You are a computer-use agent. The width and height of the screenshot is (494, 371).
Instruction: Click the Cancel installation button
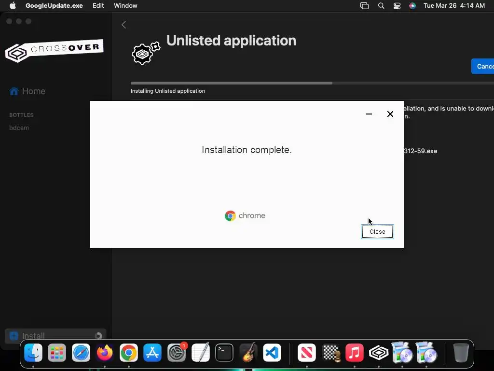tap(482, 66)
